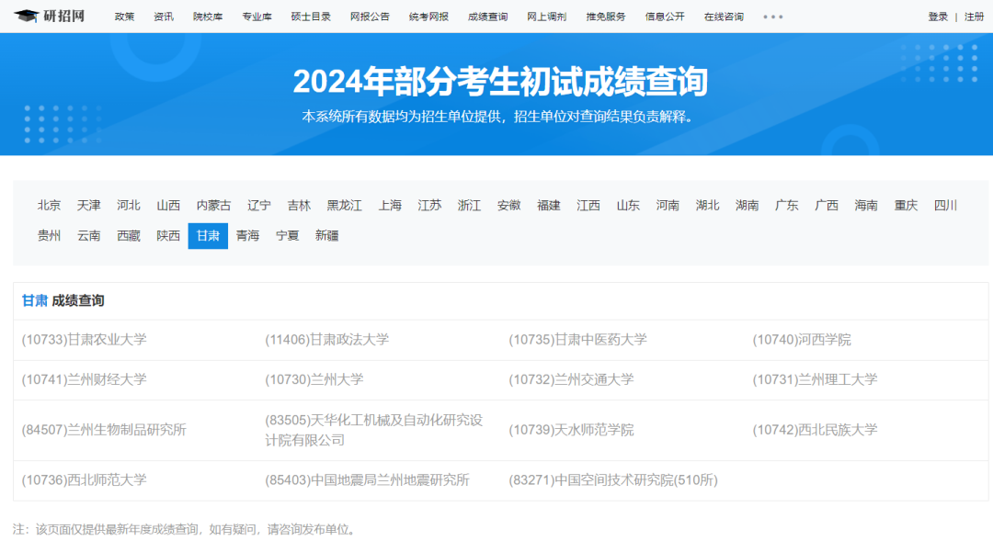The image size is (993, 552).
Task: Click the 注册 register link
Action: click(x=974, y=17)
